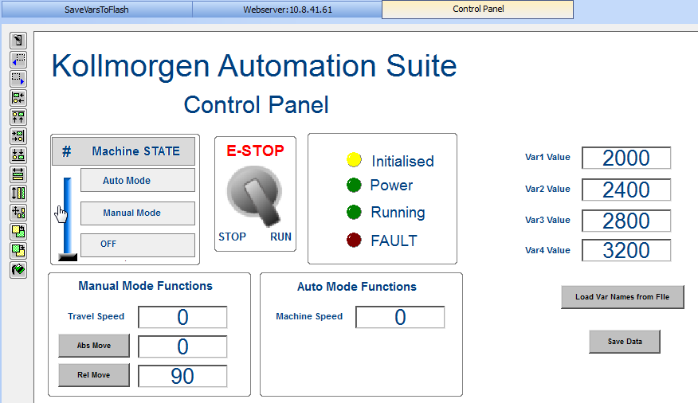
Task: Click the topmost pointer tool icon in sidebar
Action: click(18, 41)
